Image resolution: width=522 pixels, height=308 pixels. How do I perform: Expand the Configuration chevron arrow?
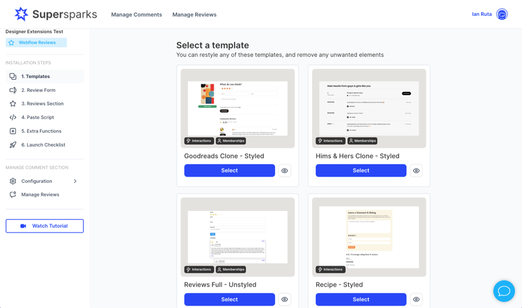pyautogui.click(x=76, y=181)
